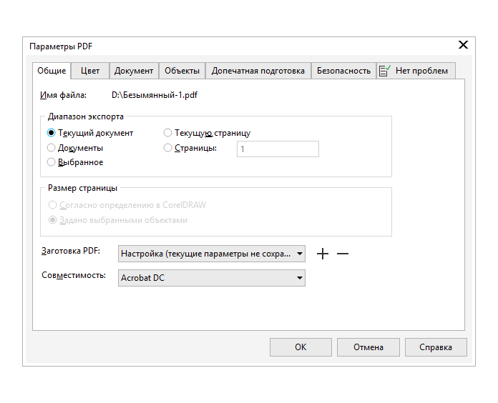Select the Текущий документ radio button

coord(52,133)
